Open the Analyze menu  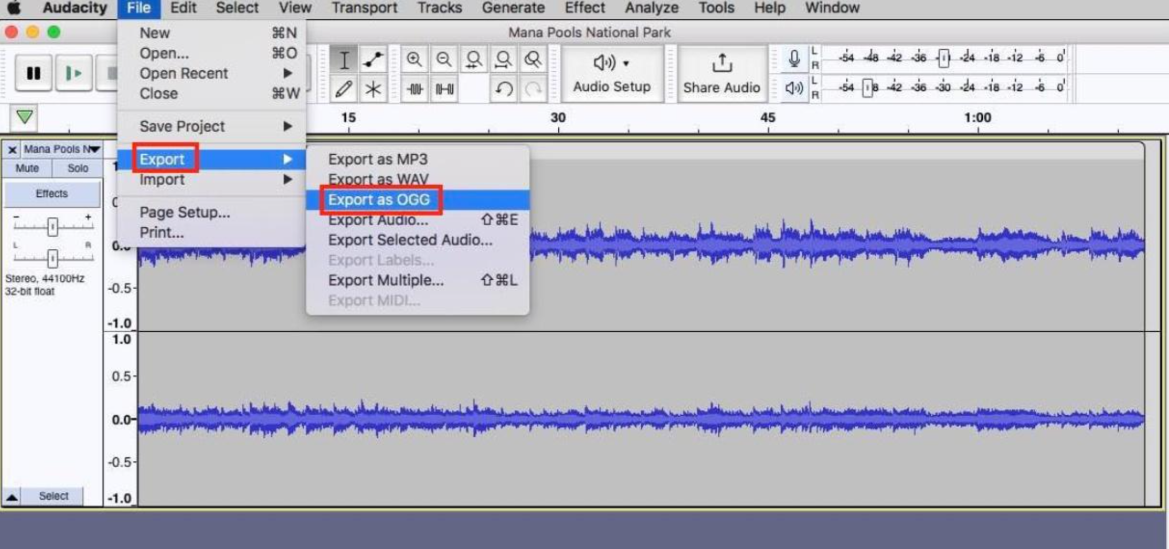(x=651, y=8)
